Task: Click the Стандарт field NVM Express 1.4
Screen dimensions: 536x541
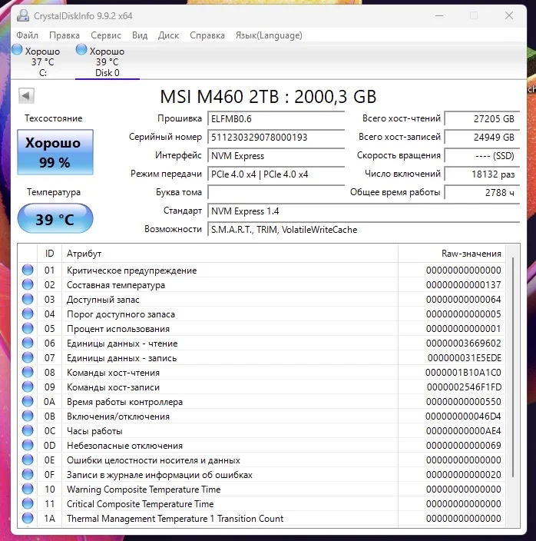Action: tap(364, 211)
